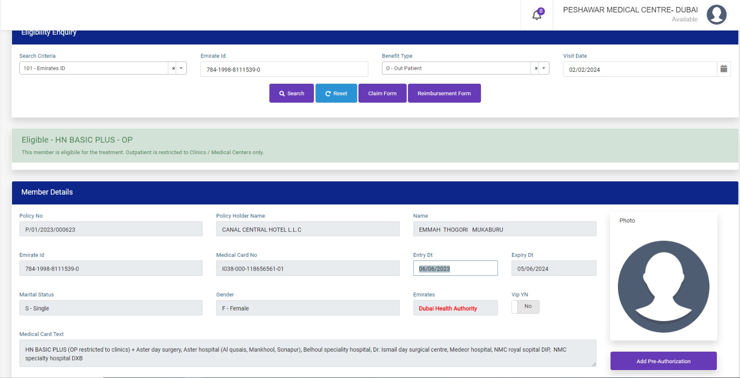Open the user profile avatar menu
Image resolution: width=740 pixels, height=378 pixels.
click(716, 15)
